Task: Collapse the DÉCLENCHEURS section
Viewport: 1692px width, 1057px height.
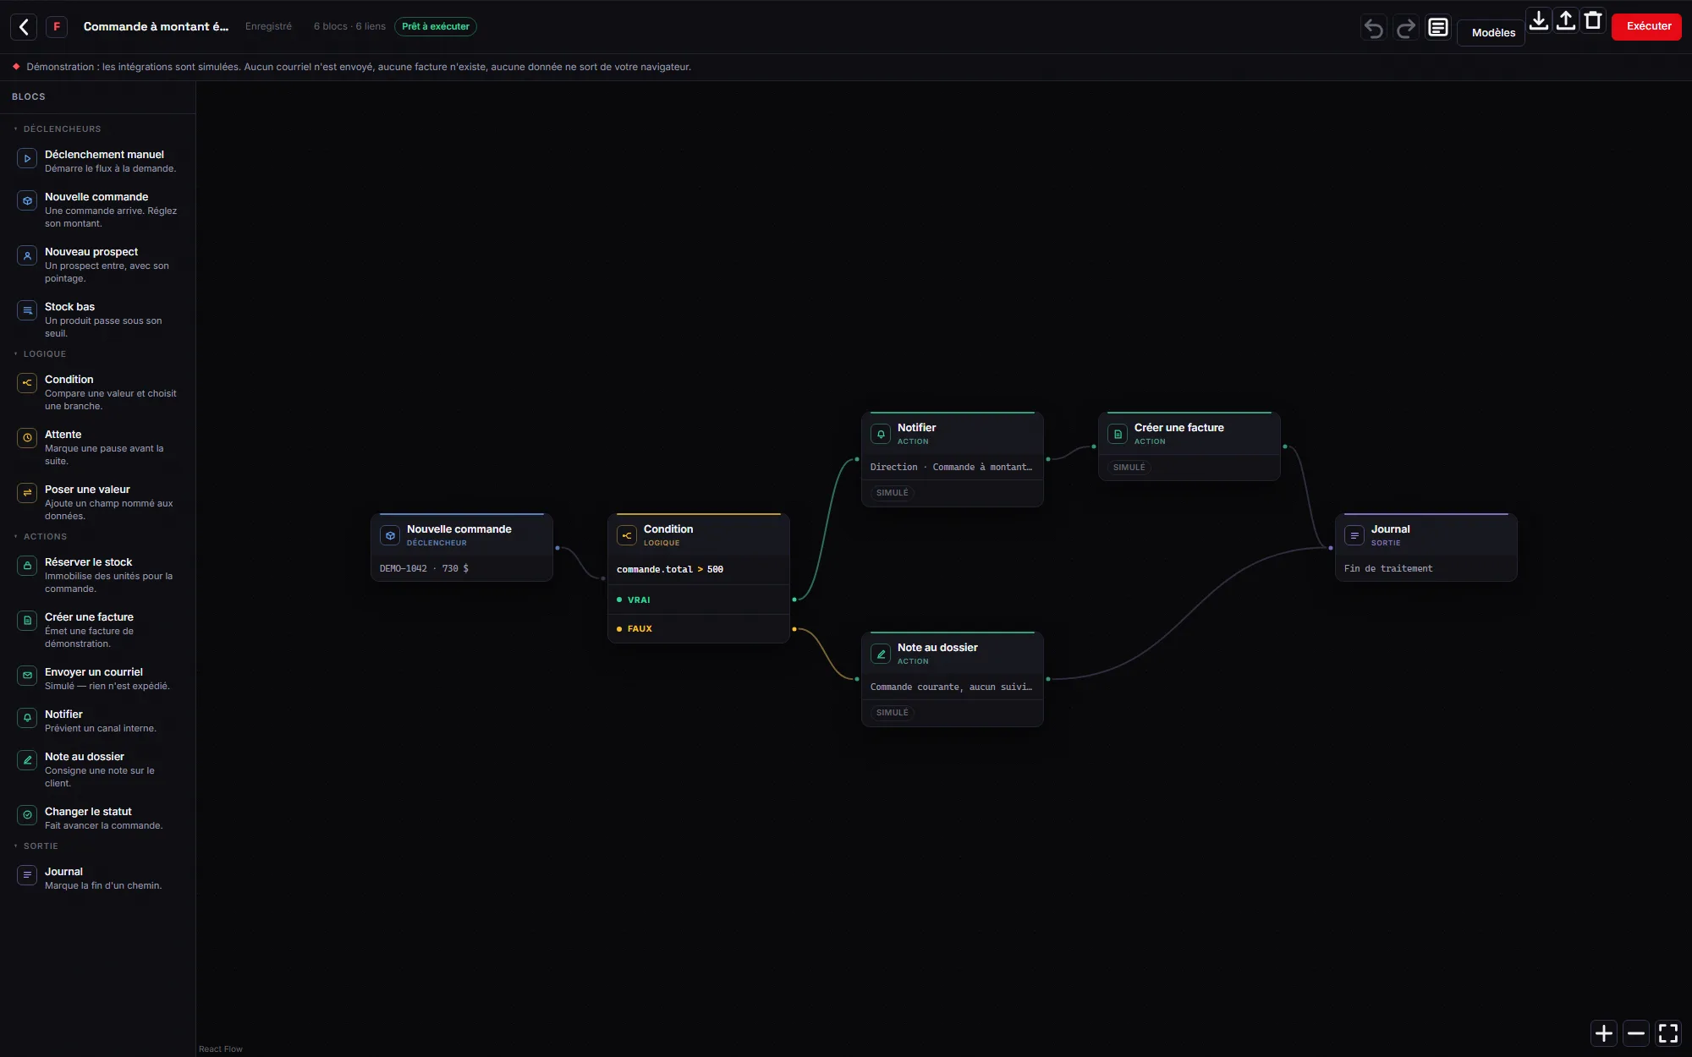Action: point(58,129)
